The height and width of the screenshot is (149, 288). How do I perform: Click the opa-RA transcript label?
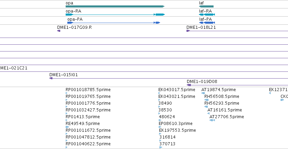pos(73,11)
